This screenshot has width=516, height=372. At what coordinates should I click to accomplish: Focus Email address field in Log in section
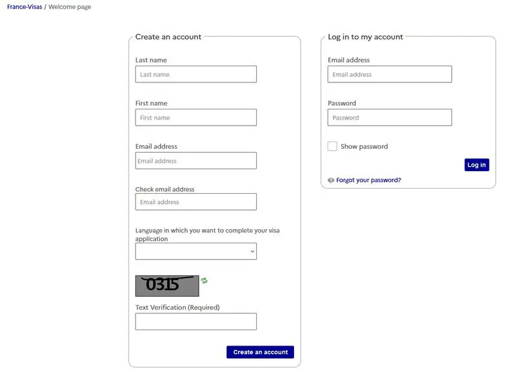pos(390,75)
